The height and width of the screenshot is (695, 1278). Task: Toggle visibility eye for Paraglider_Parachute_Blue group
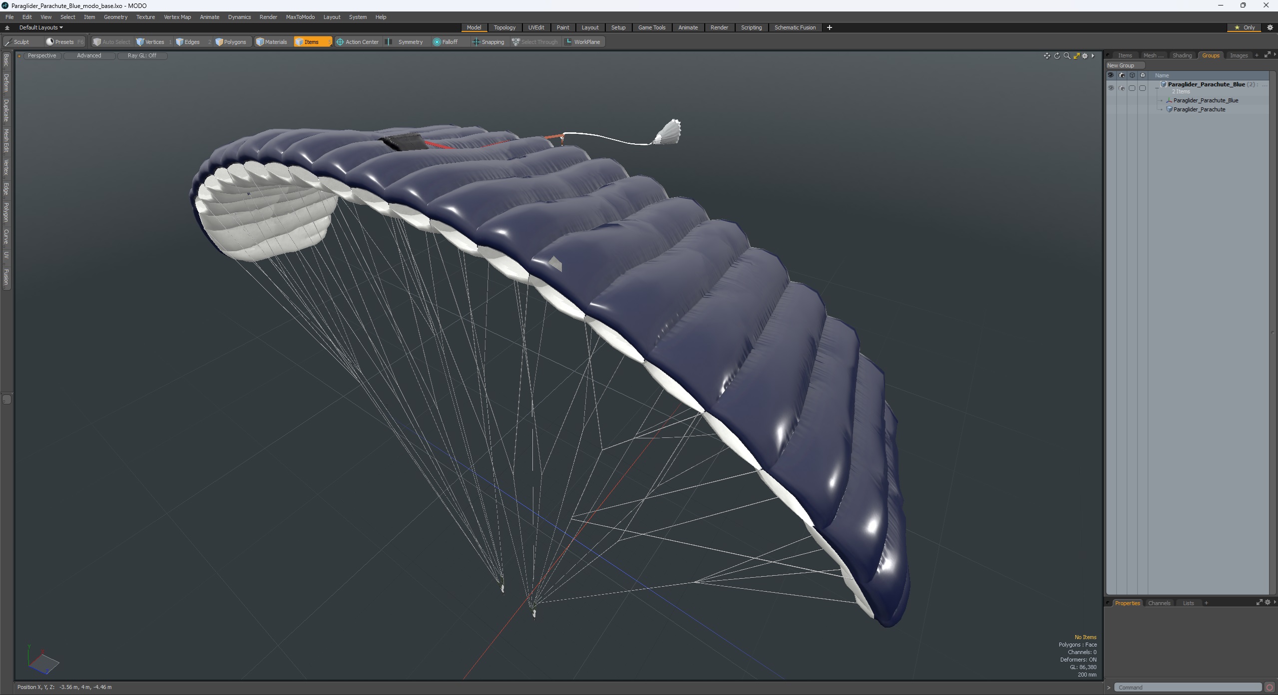(1111, 88)
